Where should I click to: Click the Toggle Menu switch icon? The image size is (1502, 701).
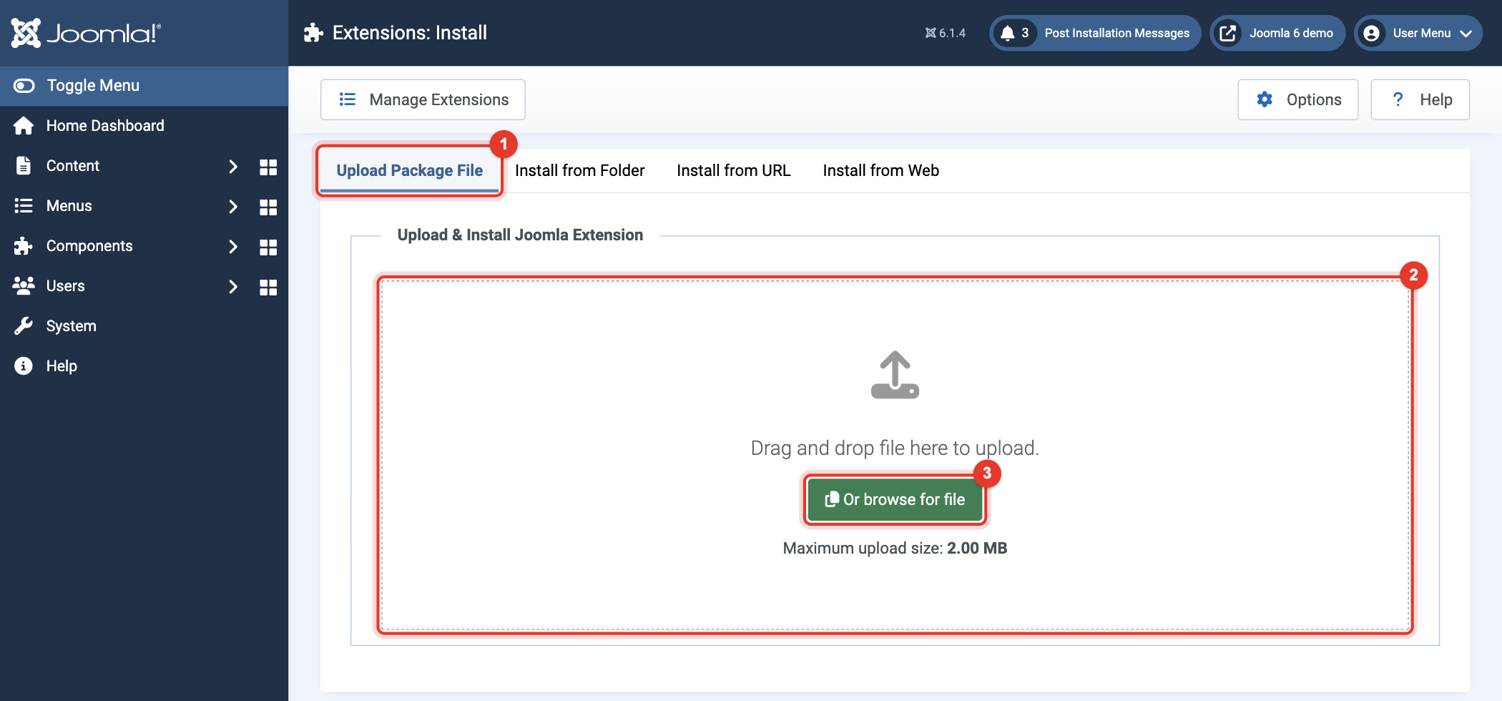pos(24,86)
